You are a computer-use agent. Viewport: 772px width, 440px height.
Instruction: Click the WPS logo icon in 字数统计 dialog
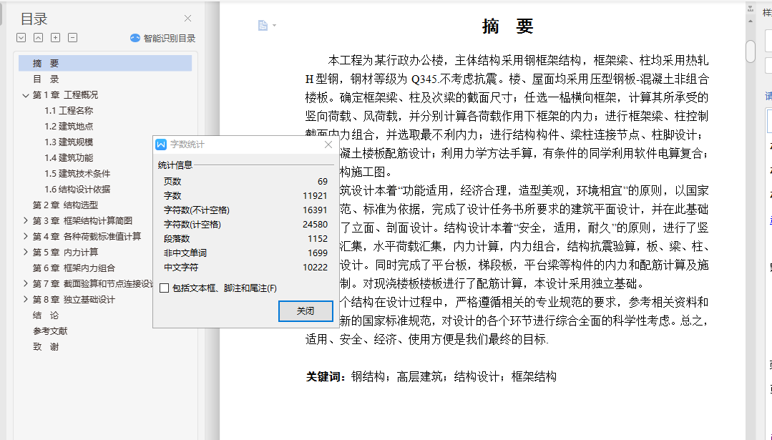pyautogui.click(x=161, y=145)
